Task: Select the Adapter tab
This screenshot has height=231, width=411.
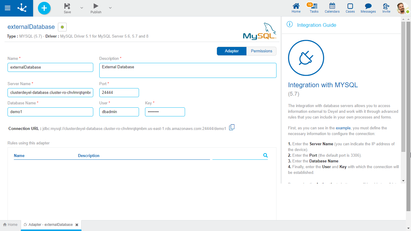Action: click(x=232, y=51)
